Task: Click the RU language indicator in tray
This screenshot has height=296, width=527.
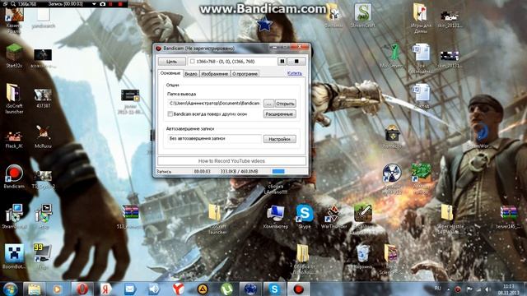Action: [x=437, y=289]
